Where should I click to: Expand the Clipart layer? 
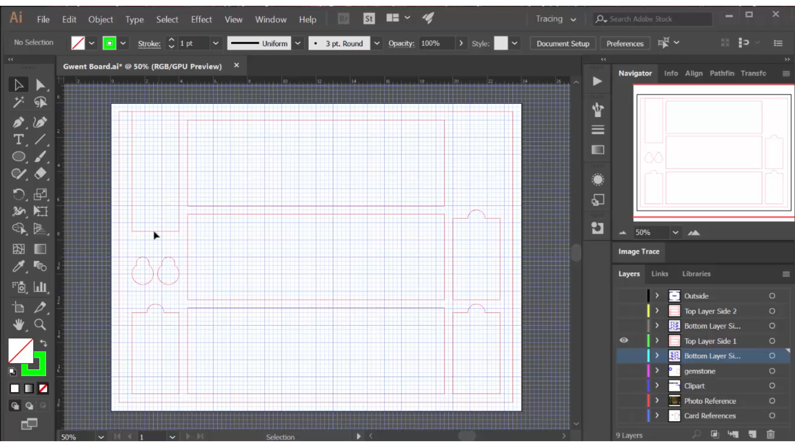pos(657,385)
